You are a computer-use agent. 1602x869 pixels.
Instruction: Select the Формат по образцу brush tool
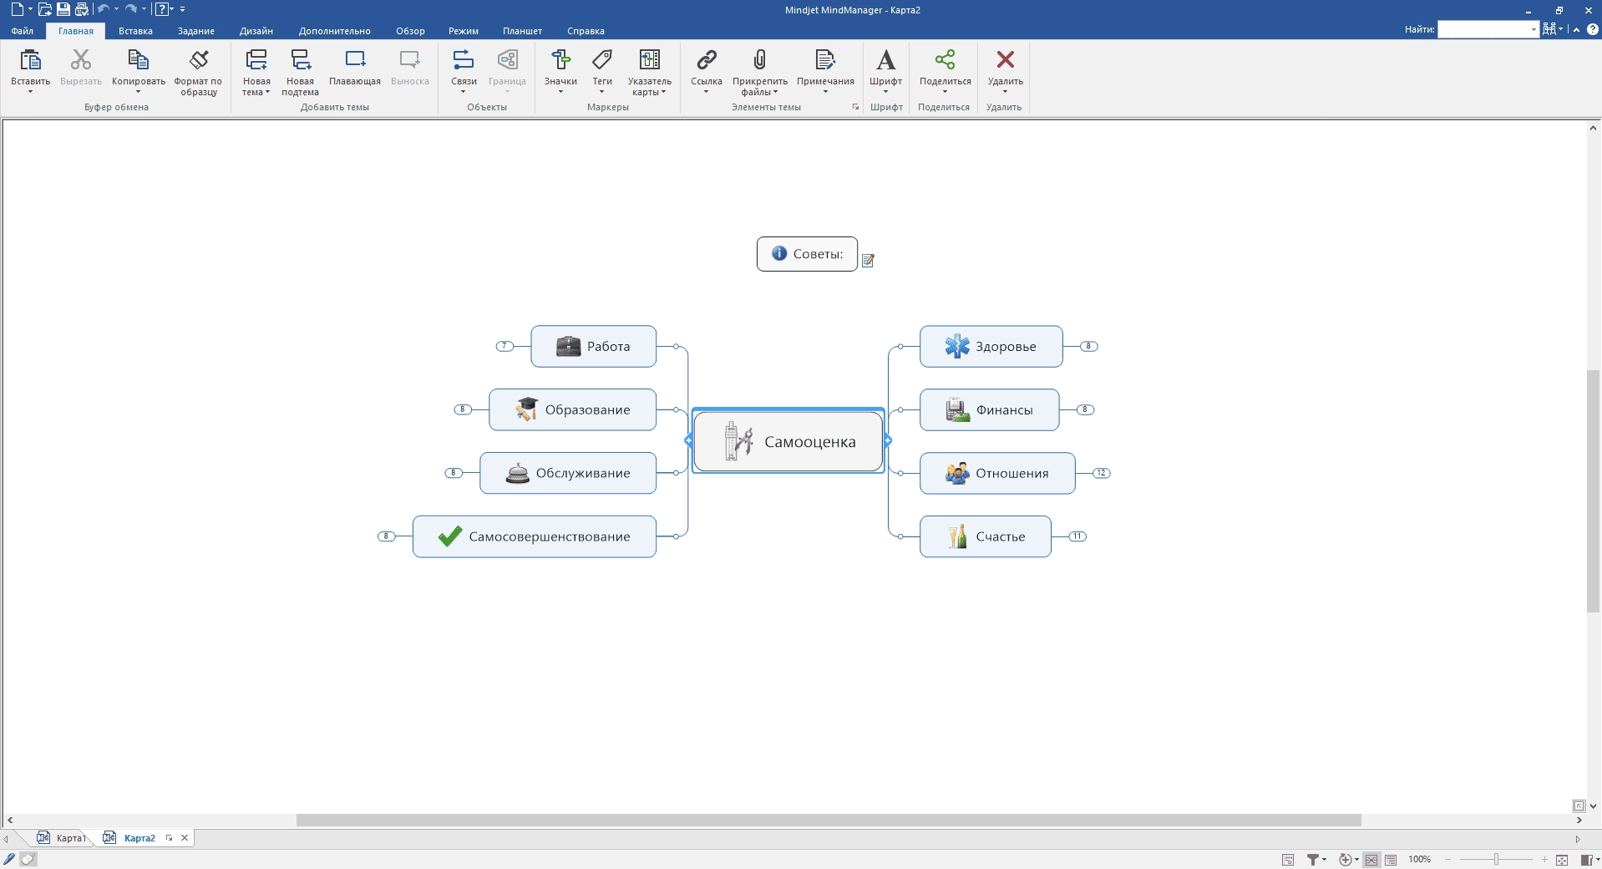tap(199, 59)
